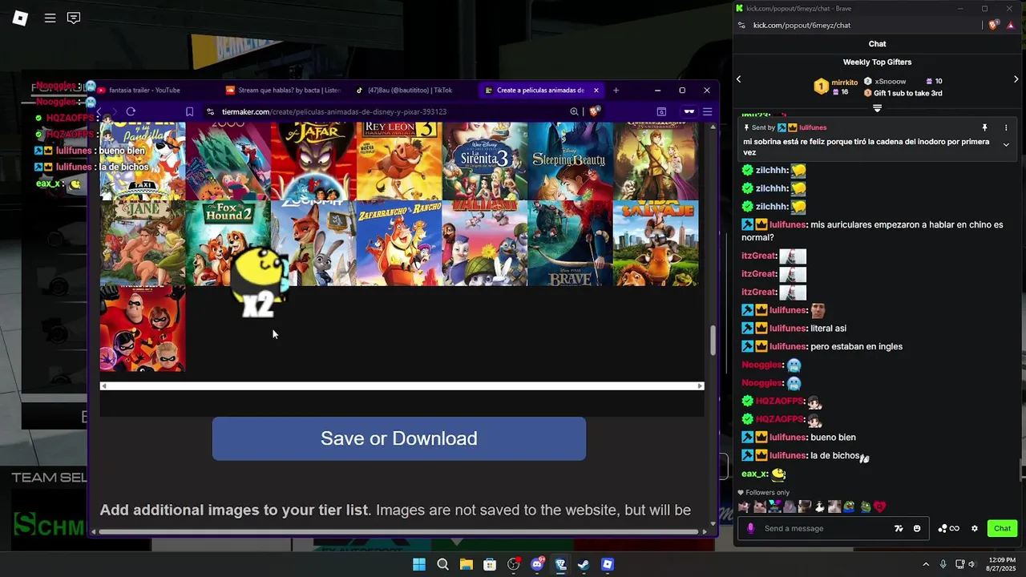This screenshot has width=1026, height=577.
Task: Click purple microphone icon in chat input
Action: (750, 528)
